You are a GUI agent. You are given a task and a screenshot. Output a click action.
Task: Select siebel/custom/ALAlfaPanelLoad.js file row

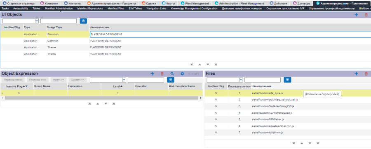287,113
